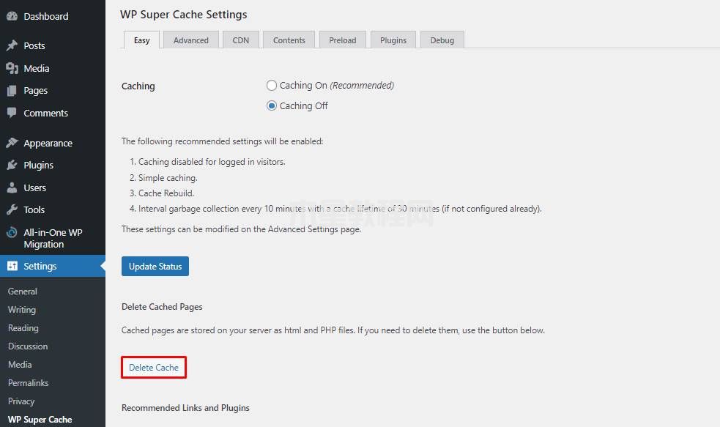Screen dimensions: 720x427
Task: Click the Delete Cache button
Action: 154,368
